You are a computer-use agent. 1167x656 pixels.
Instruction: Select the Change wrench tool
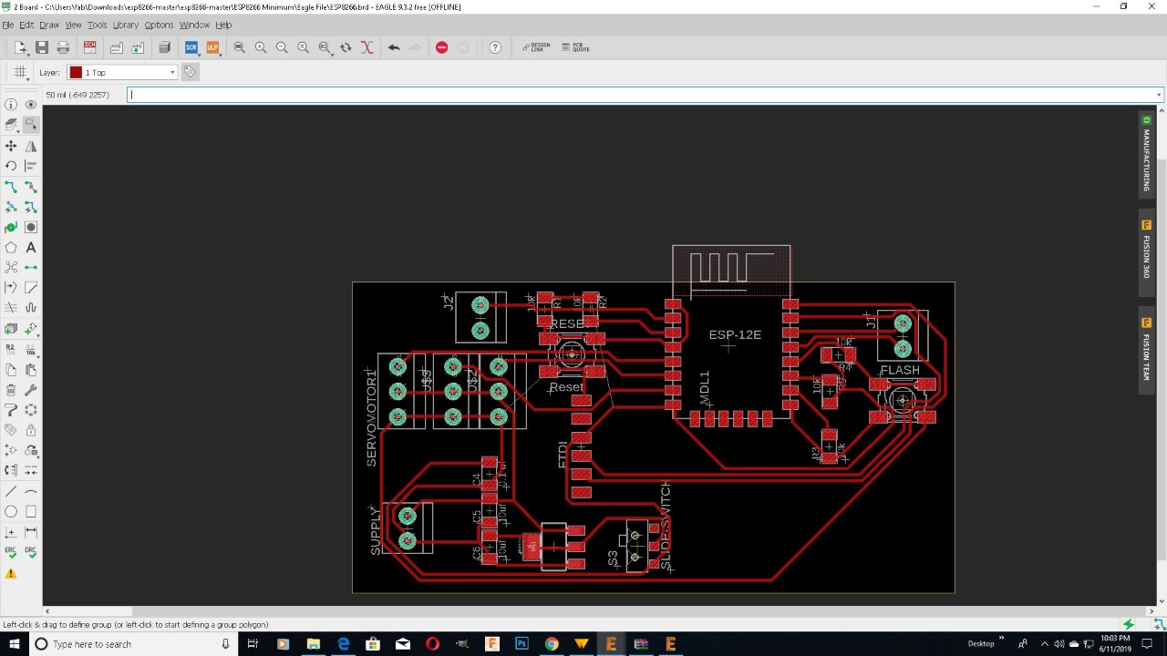[x=31, y=390]
